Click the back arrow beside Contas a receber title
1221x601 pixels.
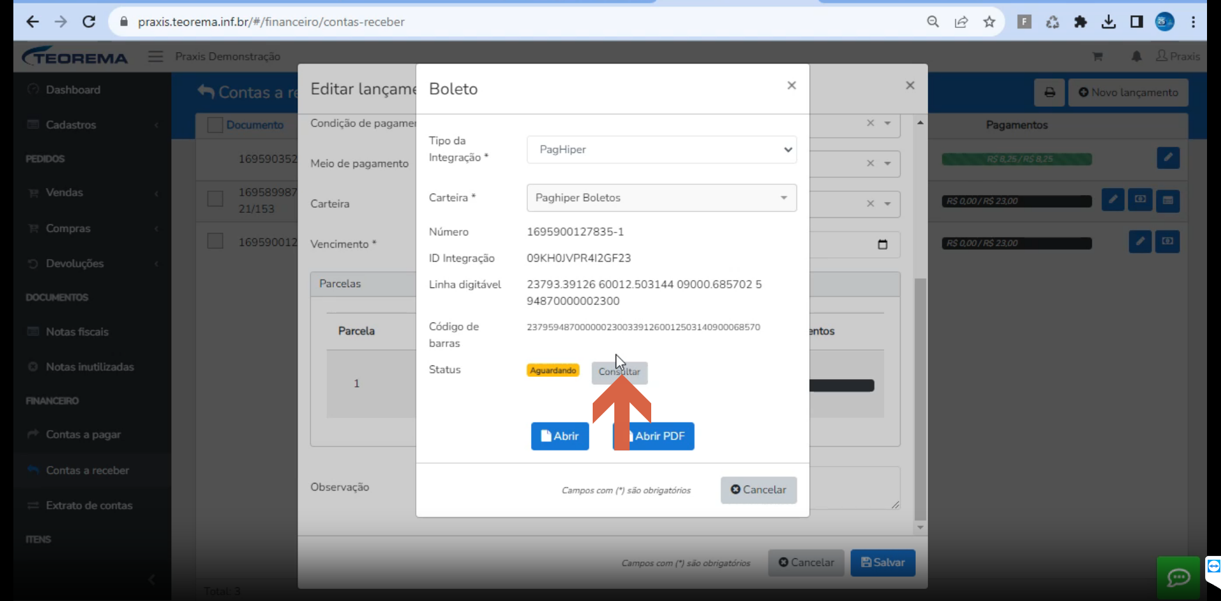coord(206,91)
